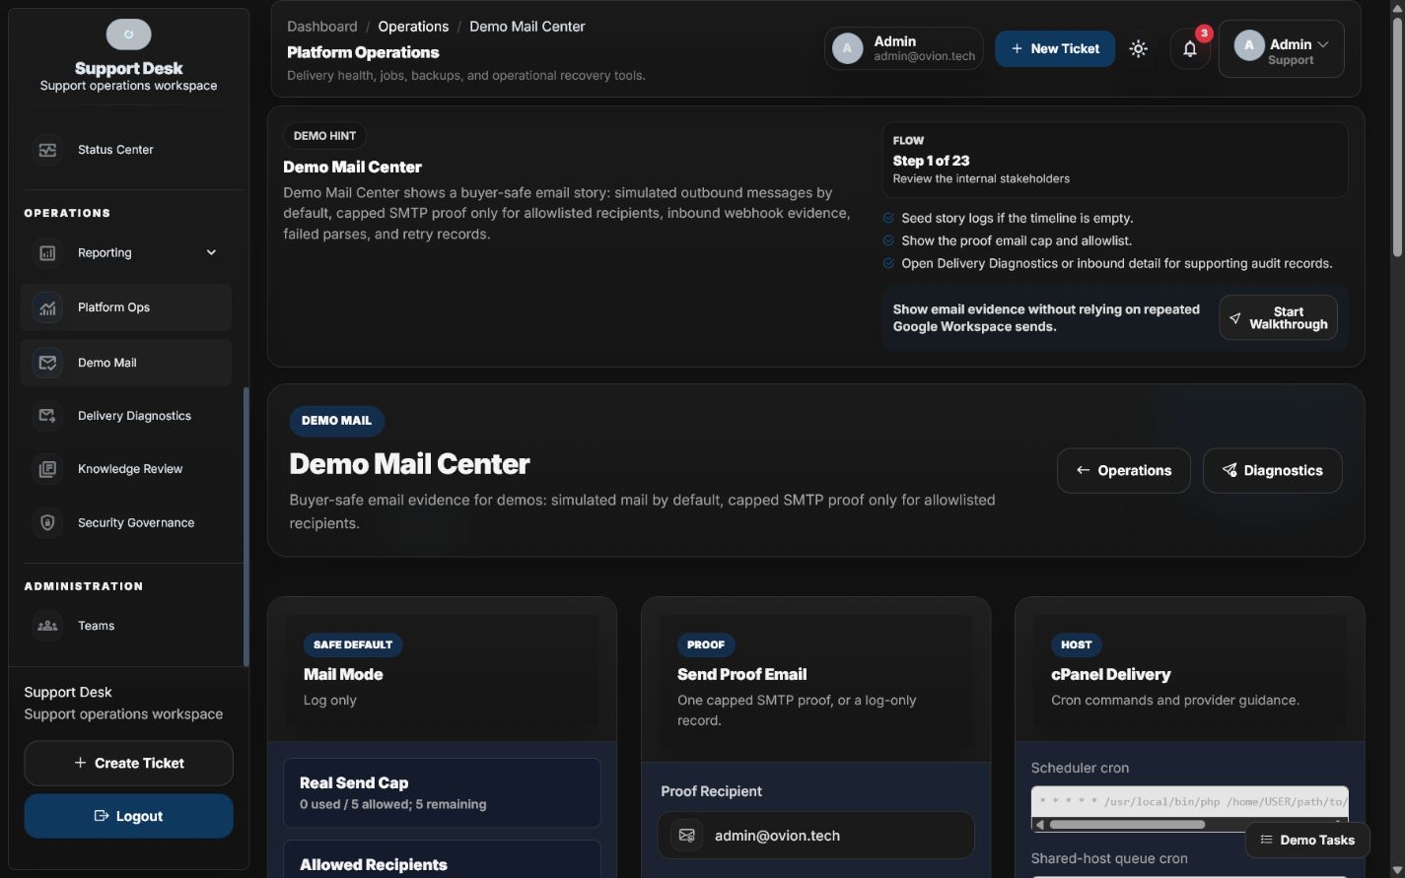Screen dimensions: 1405x878
Task: Click the PROOF badge on Send Proof Email
Action: point(706,644)
